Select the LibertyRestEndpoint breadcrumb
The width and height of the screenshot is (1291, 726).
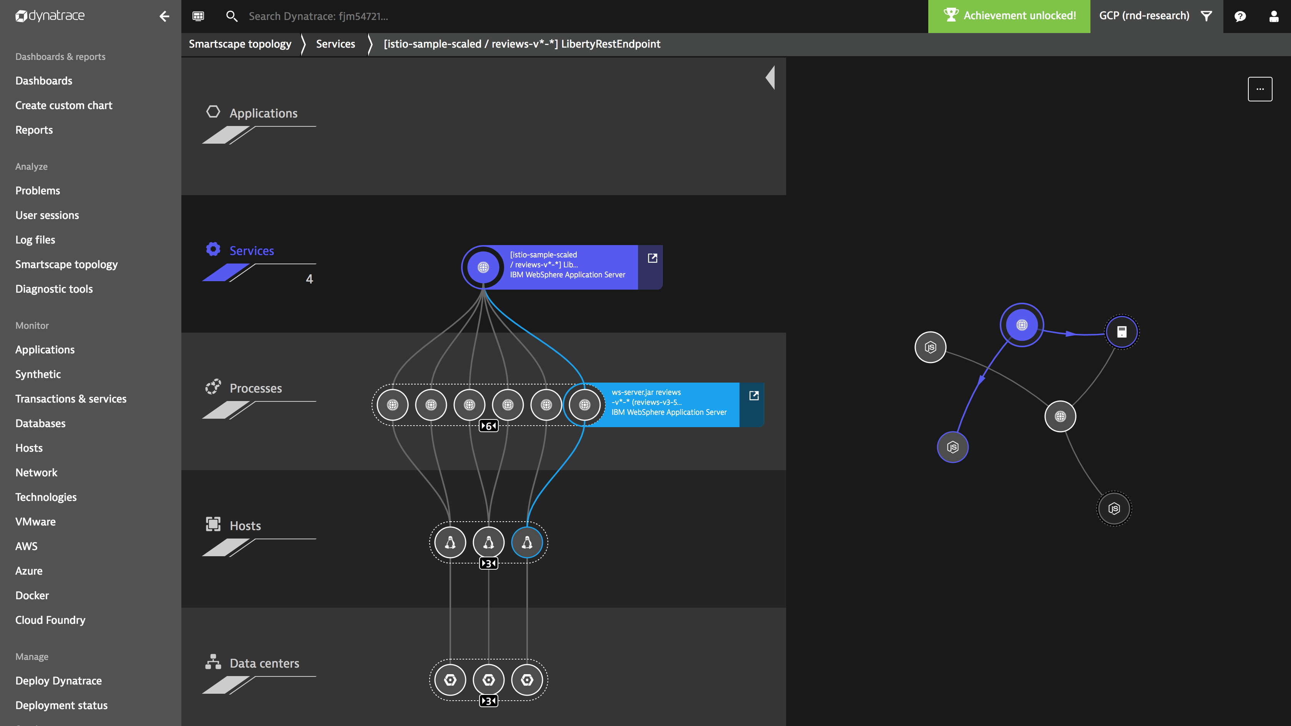click(x=522, y=44)
